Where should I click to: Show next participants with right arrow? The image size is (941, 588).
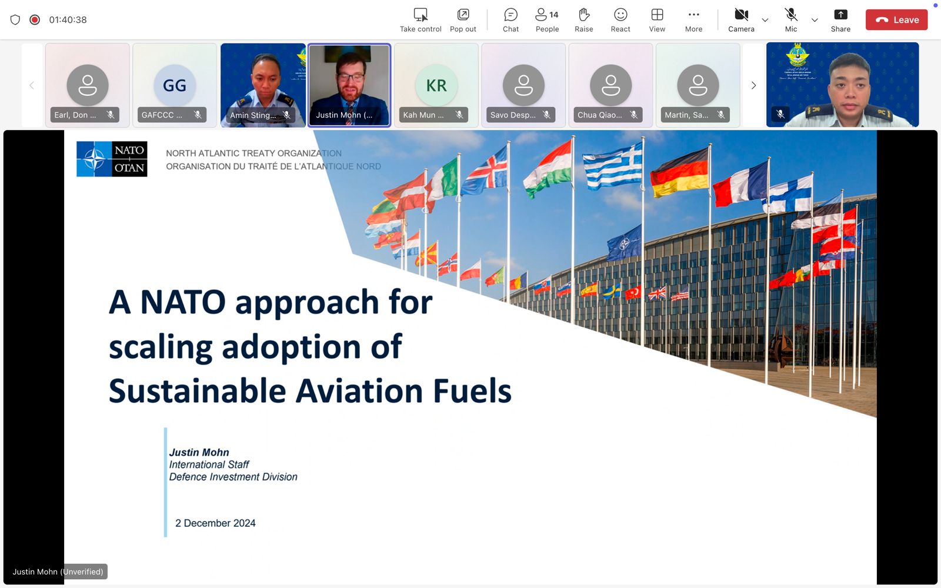tap(753, 85)
